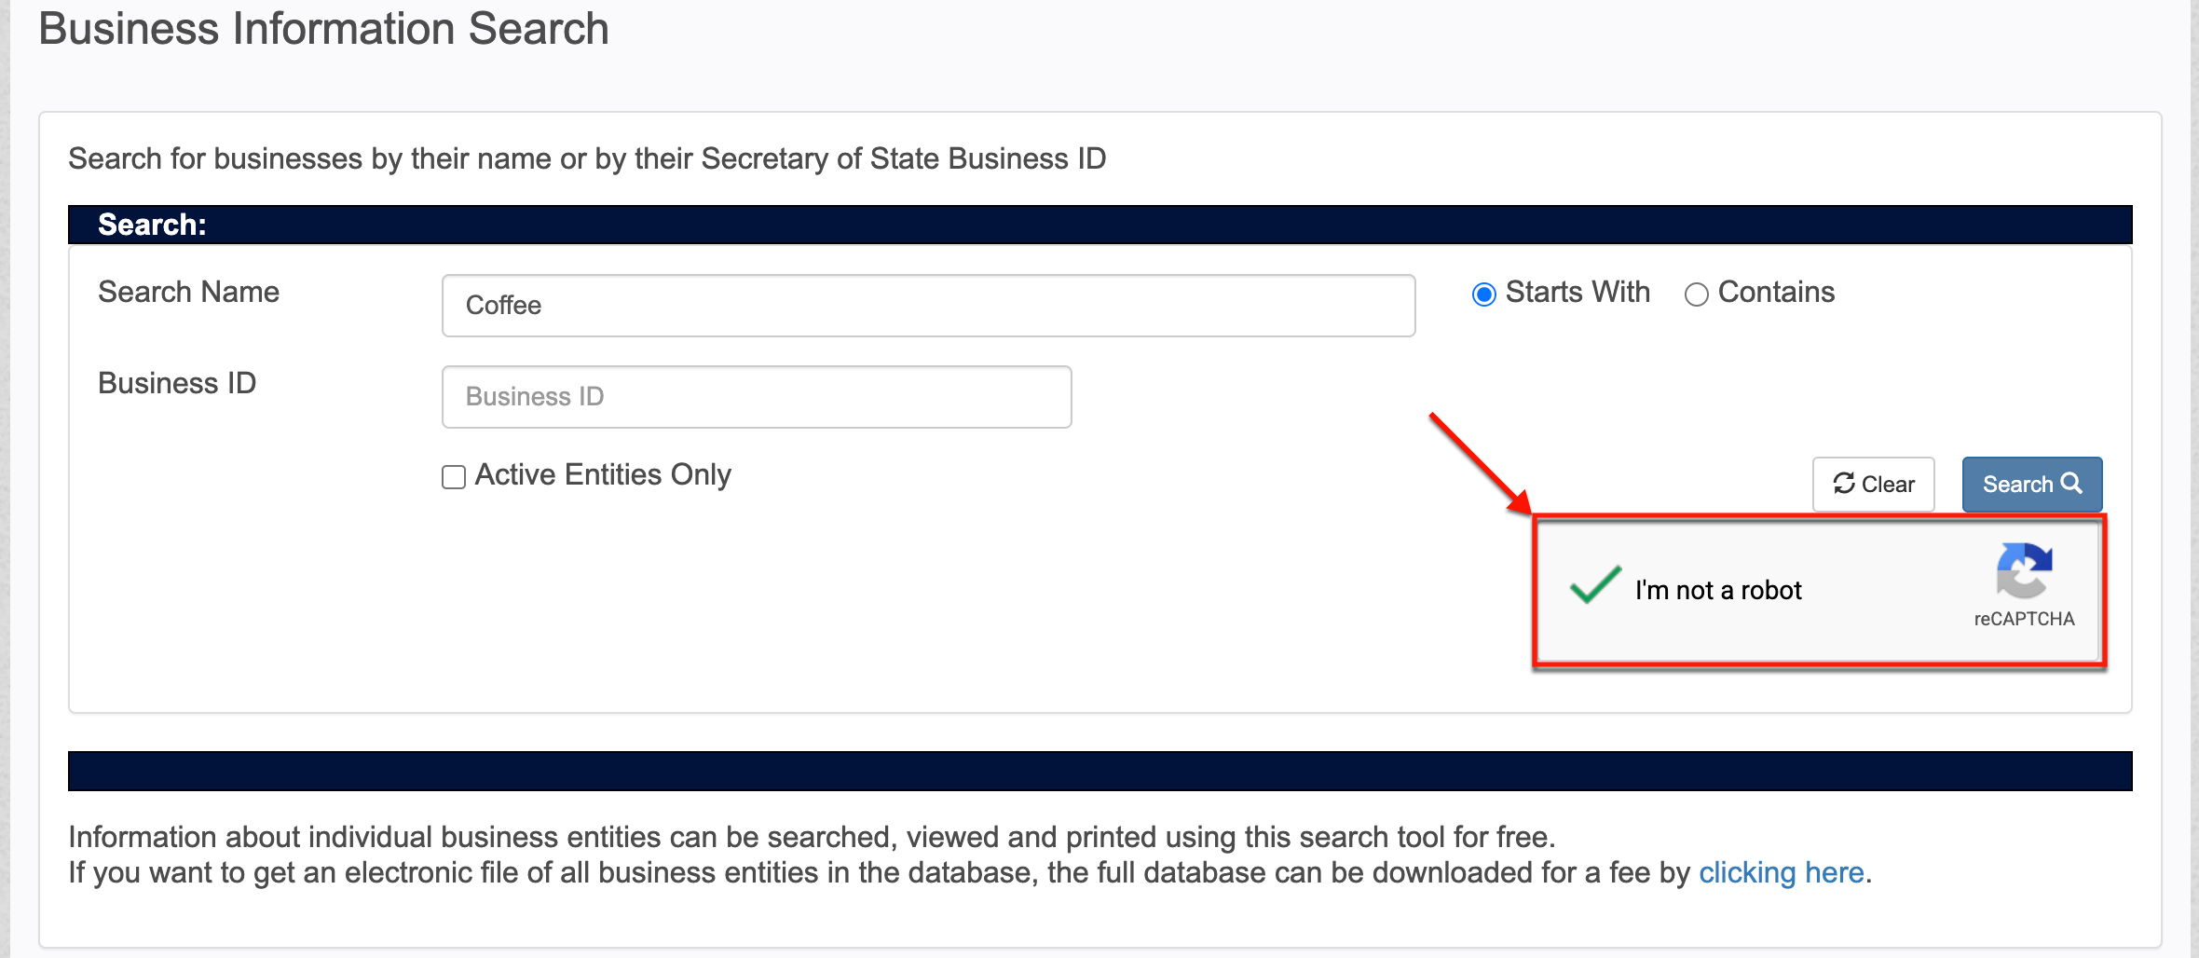Click the Business ID label
2199x958 pixels.
(x=177, y=383)
